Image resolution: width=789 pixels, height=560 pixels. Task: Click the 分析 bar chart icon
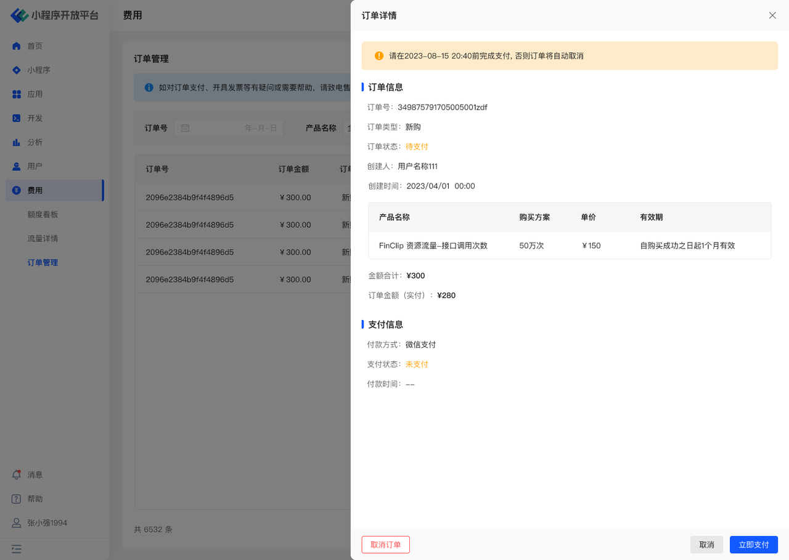17,142
